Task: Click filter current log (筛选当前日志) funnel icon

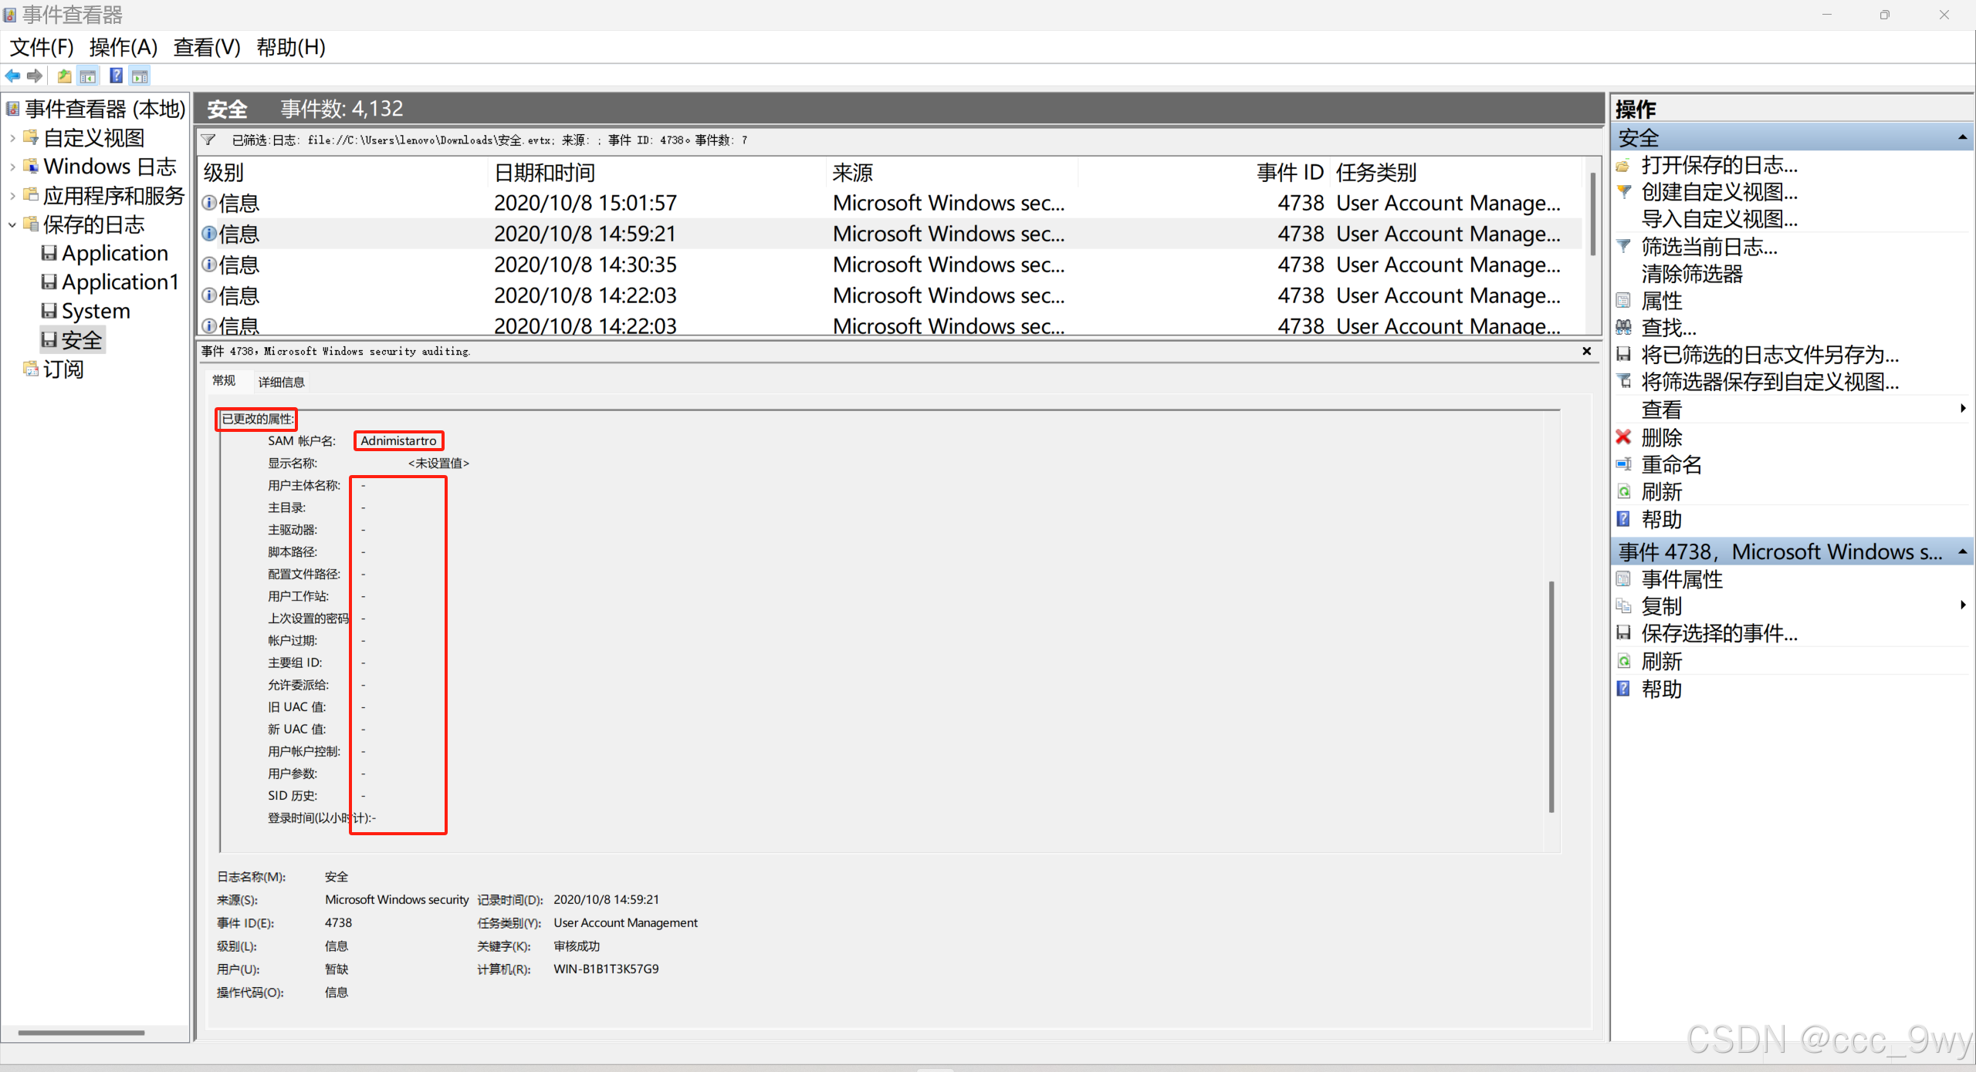Action: coord(1623,247)
